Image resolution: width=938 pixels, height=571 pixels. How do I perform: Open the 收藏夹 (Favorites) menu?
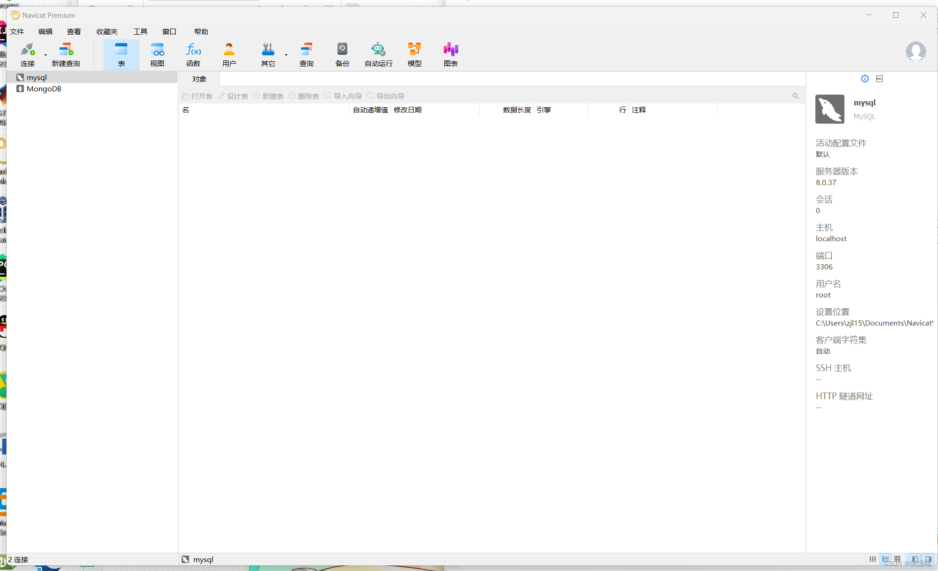coord(107,31)
